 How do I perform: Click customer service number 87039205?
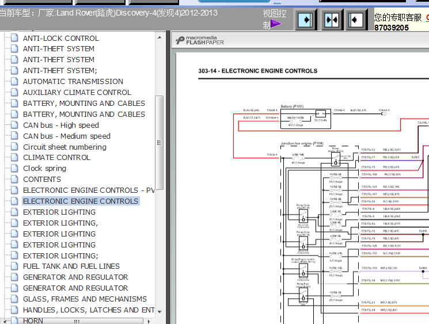click(391, 28)
